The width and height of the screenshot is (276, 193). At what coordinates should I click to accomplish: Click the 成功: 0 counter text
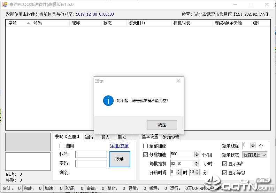14,174
